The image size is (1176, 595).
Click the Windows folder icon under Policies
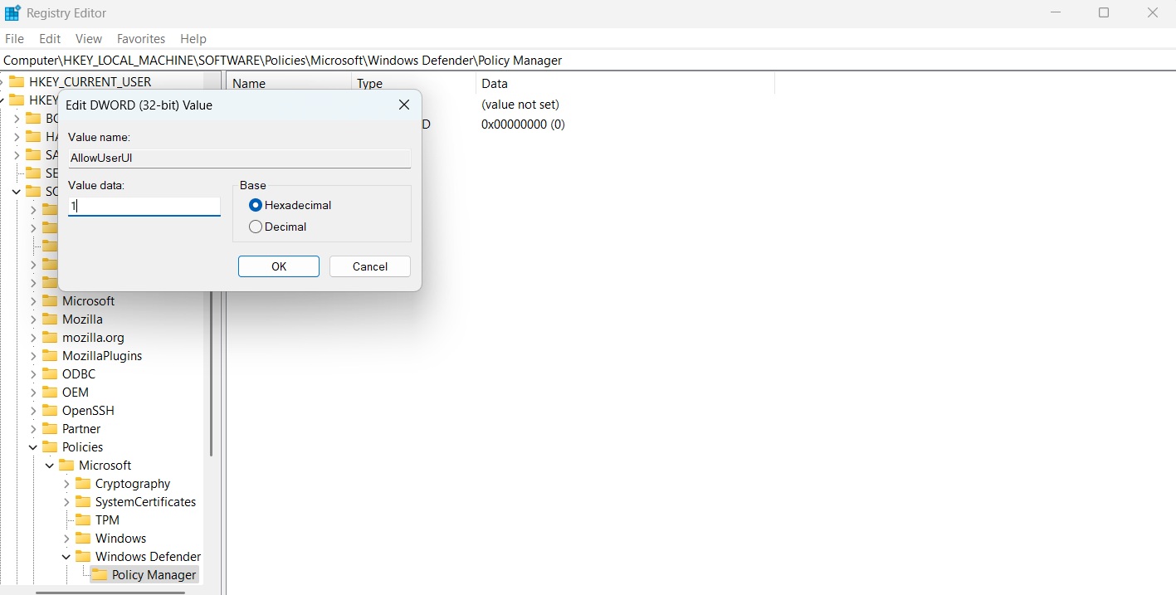tap(83, 538)
